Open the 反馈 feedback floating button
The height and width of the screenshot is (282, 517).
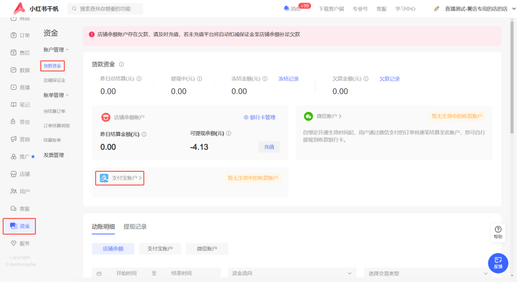tap(498, 263)
